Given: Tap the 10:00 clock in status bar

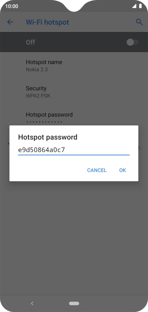Looking at the screenshot, I should click(12, 6).
